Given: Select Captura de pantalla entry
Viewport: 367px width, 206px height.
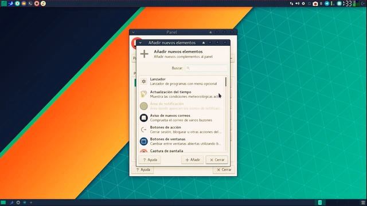Looking at the screenshot, I should point(182,151).
